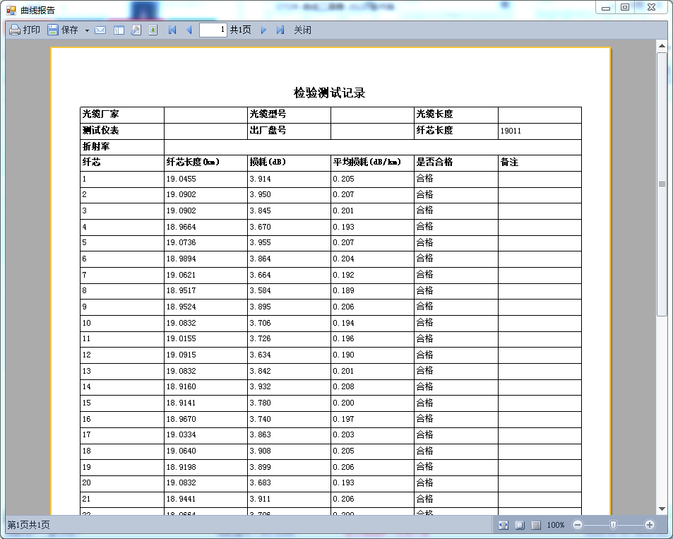The image size is (673, 539).
Task: Go to the next page
Action: [x=263, y=30]
